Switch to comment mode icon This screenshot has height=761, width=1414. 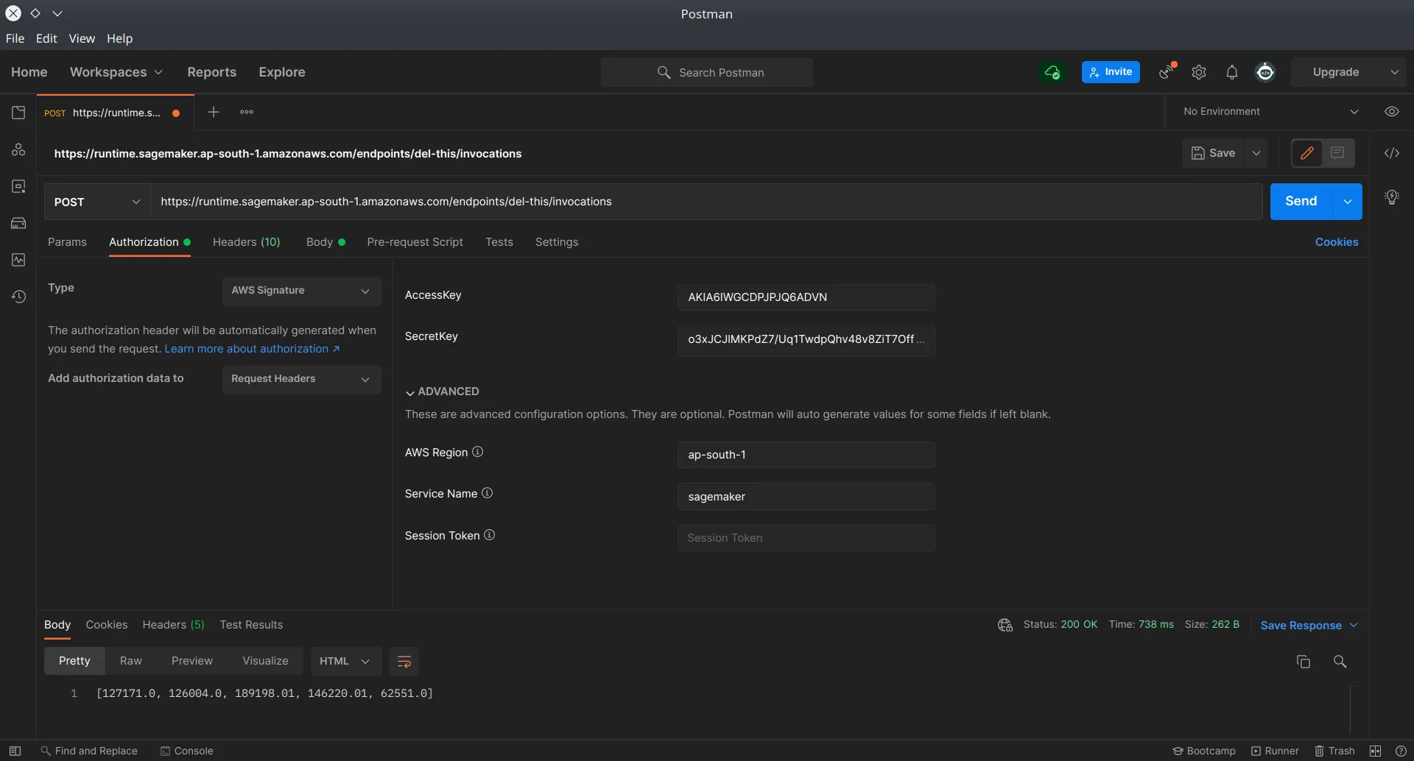(1337, 153)
